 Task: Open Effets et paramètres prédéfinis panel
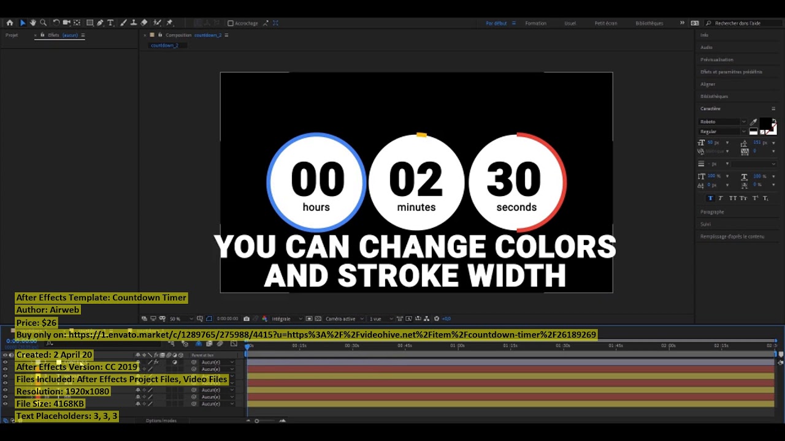(731, 72)
